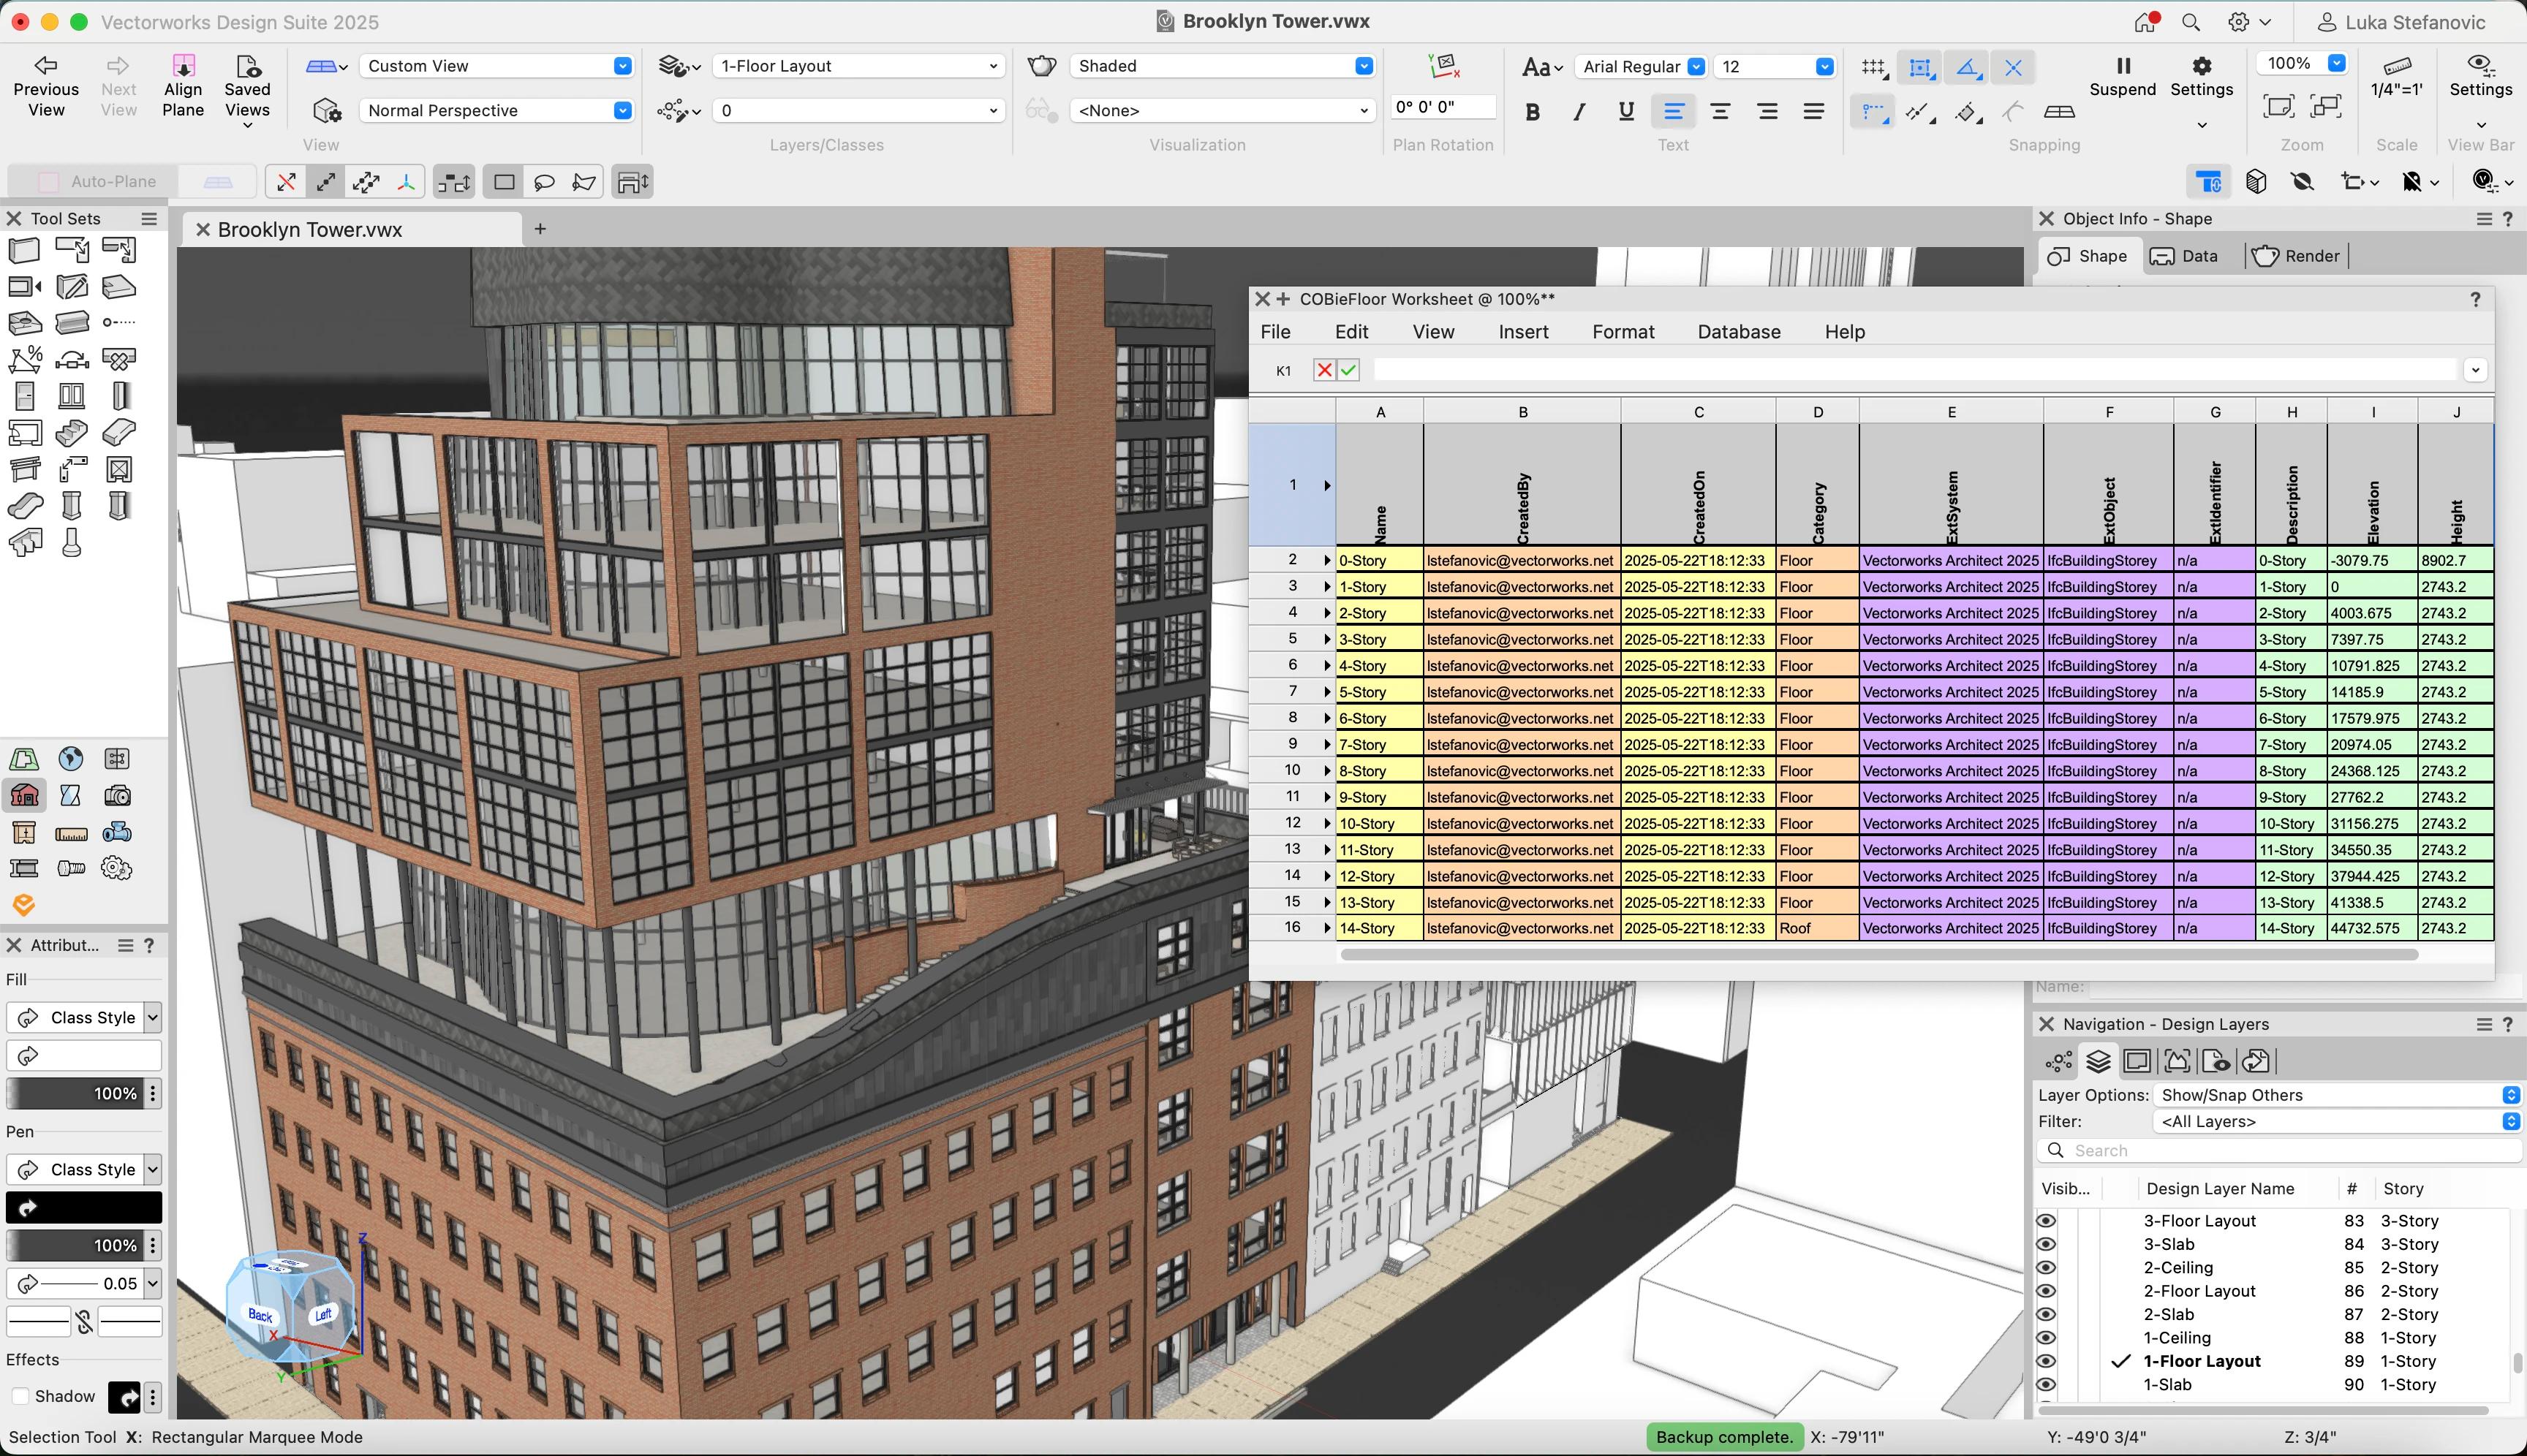Enable the Shadow checkbox in Effects
This screenshot has height=1456, width=2527.
(x=19, y=1396)
